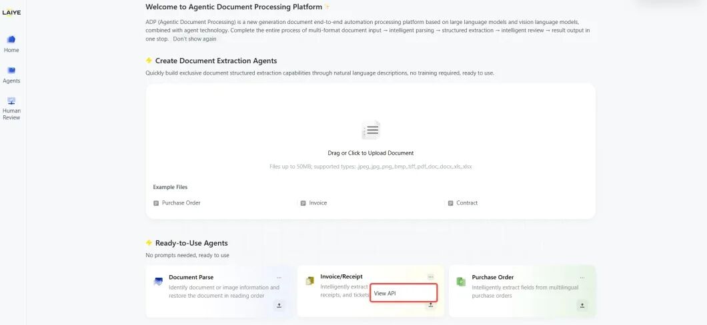The height and width of the screenshot is (325, 707).
Task: Open the Agents section in the sidebar
Action: point(11,74)
